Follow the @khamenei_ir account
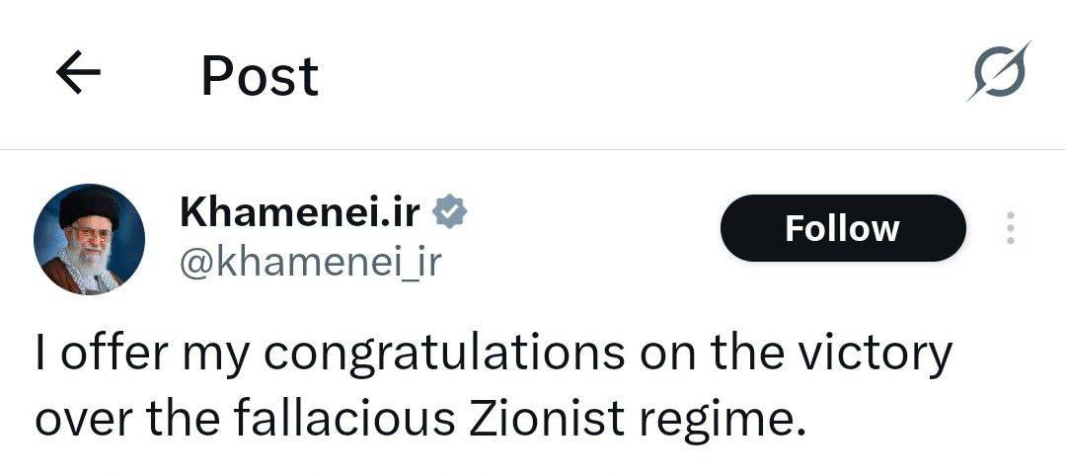This screenshot has width=1066, height=476. 842,228
